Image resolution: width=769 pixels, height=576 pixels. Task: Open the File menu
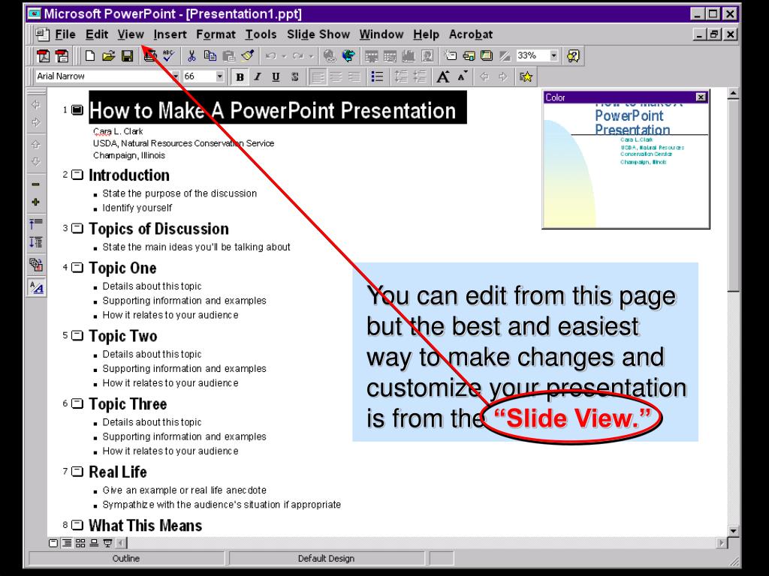click(x=65, y=34)
